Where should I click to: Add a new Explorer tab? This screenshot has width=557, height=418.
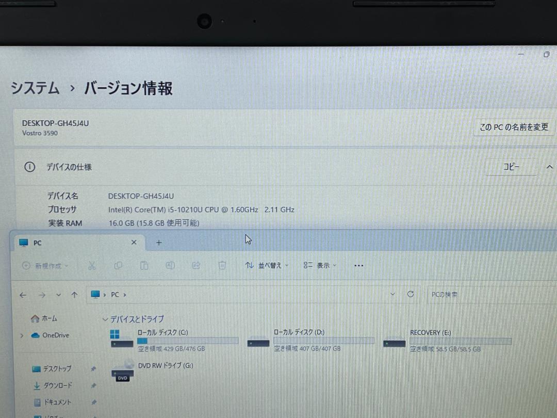[159, 243]
